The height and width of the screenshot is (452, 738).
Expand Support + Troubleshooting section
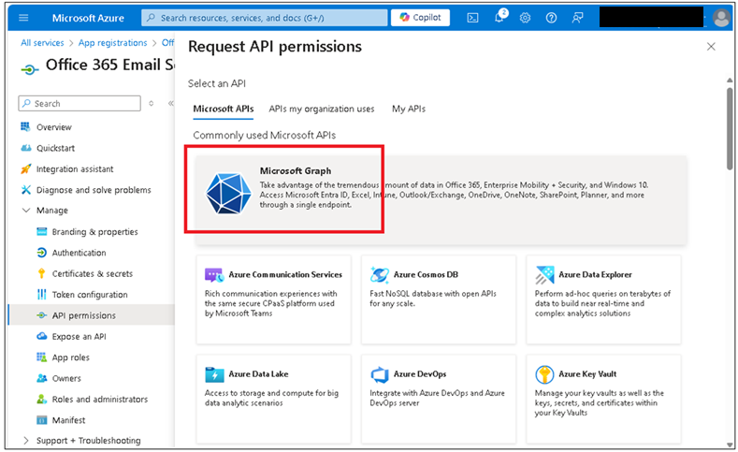[26, 441]
